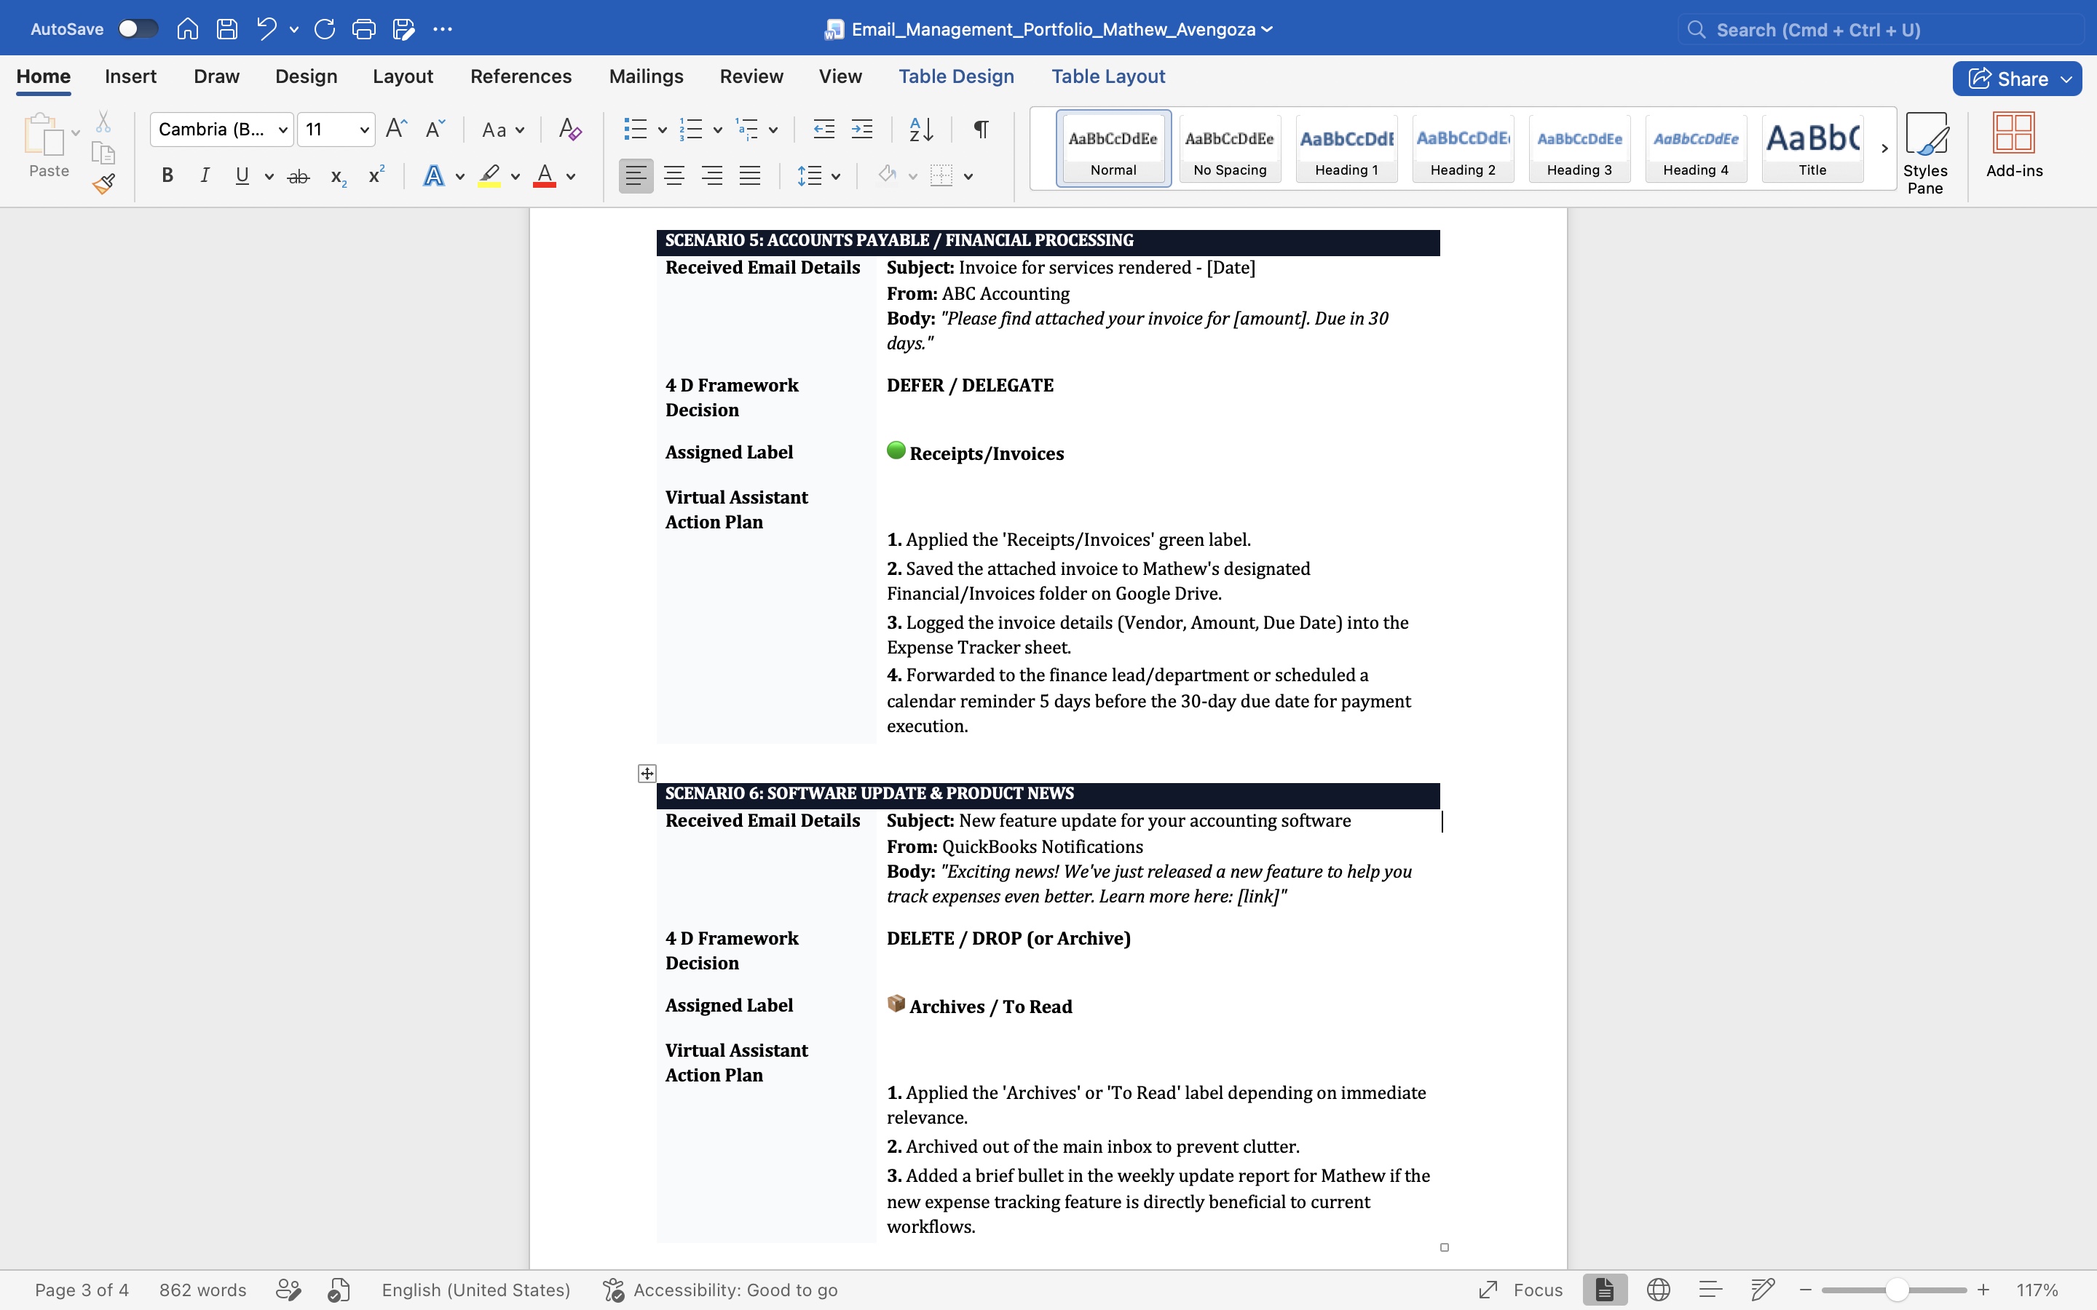Click the Format Painter brush icon
This screenshot has height=1310, width=2097.
[x=104, y=183]
